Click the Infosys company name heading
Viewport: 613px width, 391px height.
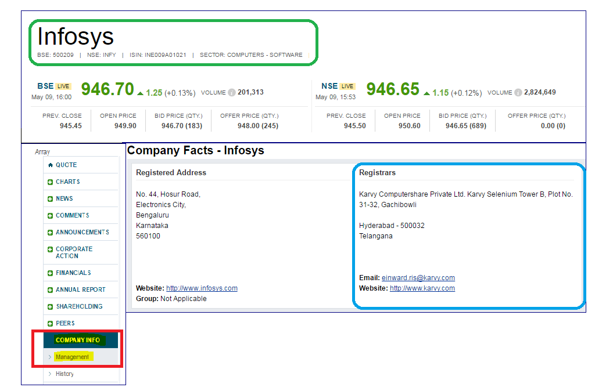tap(76, 37)
